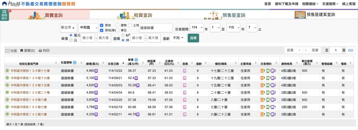358x130 pixels.
Task: Expand row 中原街142號六樓 with green plus
Action: [7, 114]
